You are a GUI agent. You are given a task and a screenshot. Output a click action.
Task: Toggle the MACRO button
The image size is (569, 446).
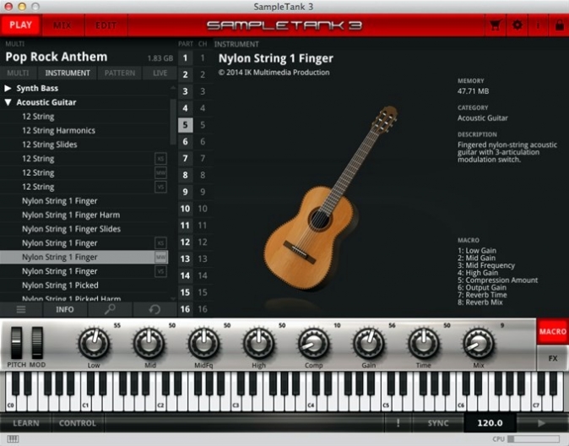pos(552,332)
